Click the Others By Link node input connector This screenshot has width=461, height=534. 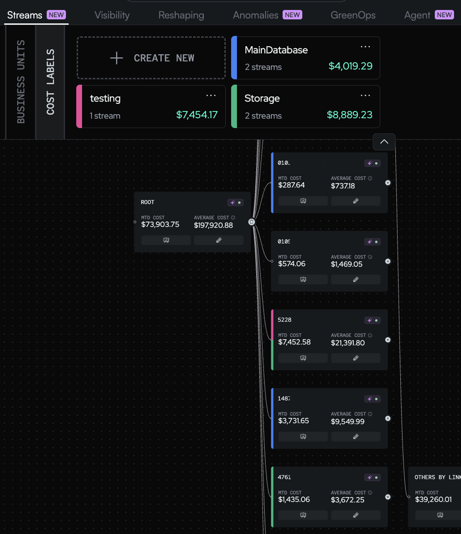coord(409,497)
